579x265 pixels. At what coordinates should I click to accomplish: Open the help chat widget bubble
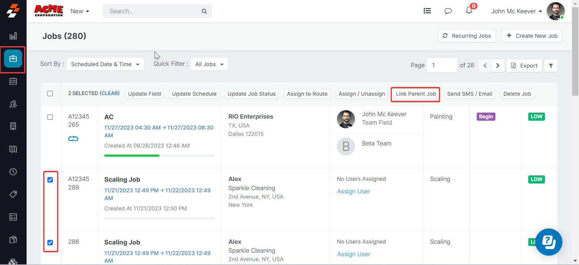point(549,242)
